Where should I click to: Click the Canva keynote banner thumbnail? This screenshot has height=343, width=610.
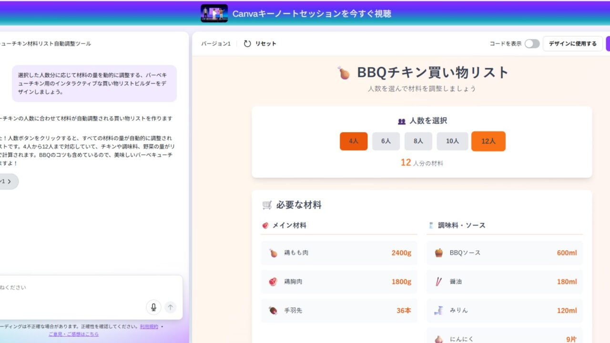coord(214,13)
